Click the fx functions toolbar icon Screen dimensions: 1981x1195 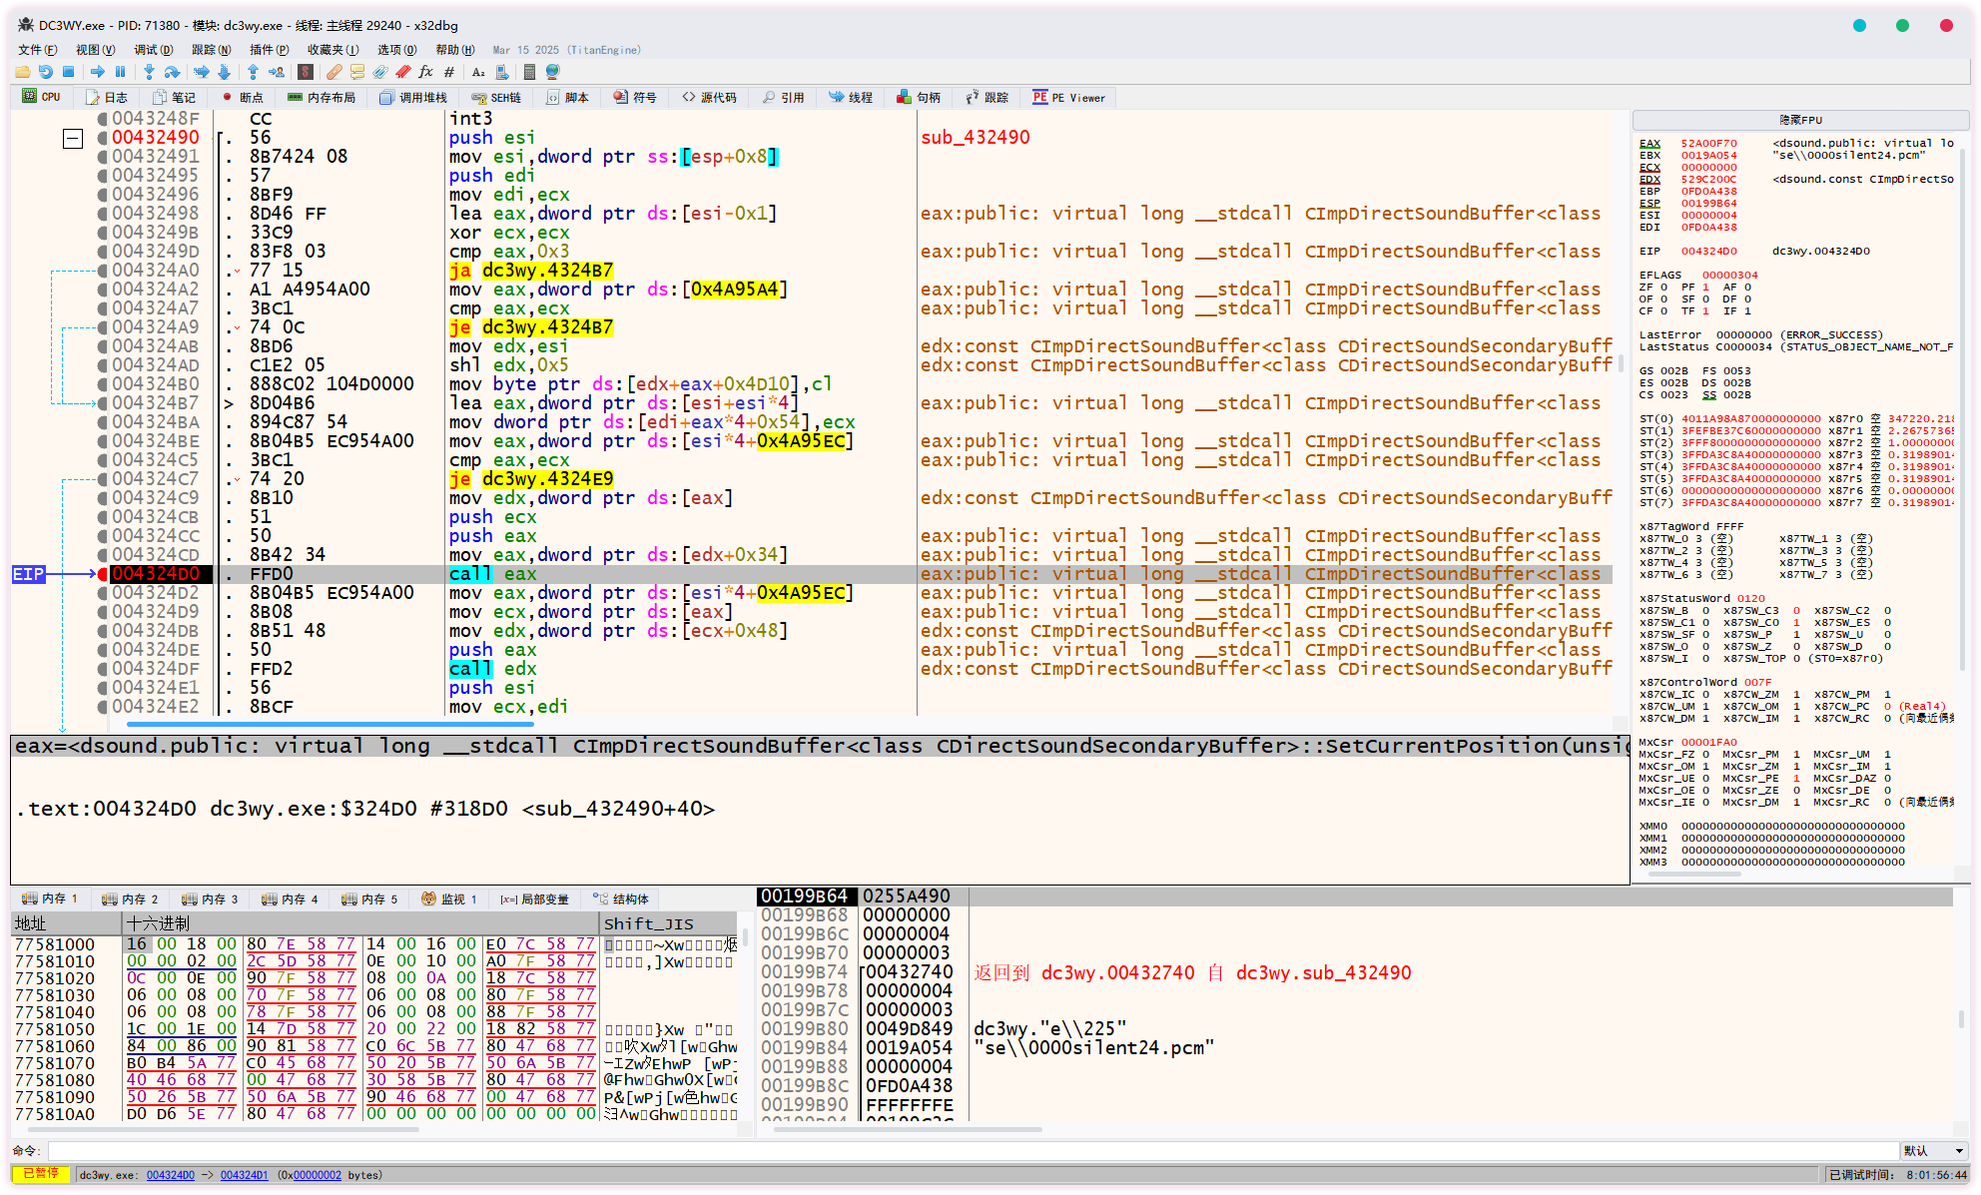pos(426,72)
